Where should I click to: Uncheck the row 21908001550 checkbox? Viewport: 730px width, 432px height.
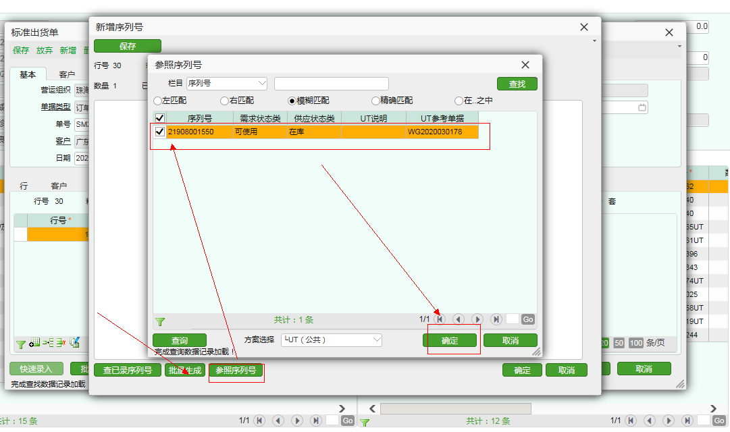(x=159, y=132)
